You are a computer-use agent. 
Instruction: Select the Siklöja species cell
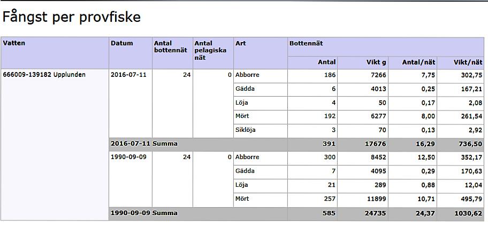261,131
